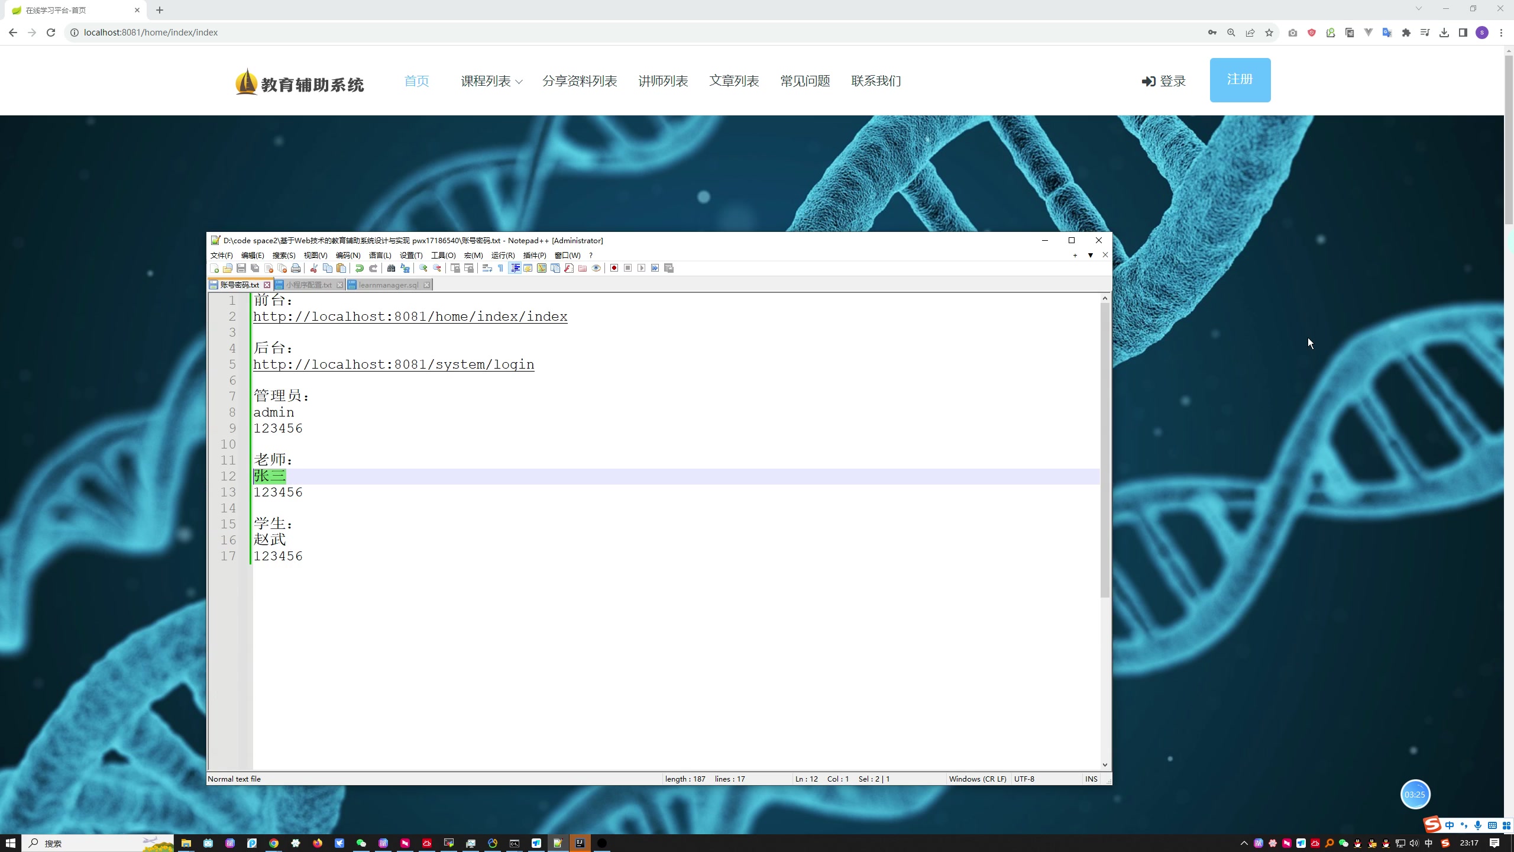This screenshot has height=852, width=1514.
Task: Expand the 课程列表 dropdown in website nav
Action: coord(491,81)
